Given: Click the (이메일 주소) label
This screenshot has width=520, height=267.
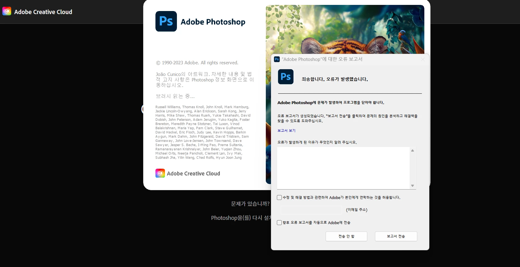Looking at the screenshot, I should click(x=357, y=210).
